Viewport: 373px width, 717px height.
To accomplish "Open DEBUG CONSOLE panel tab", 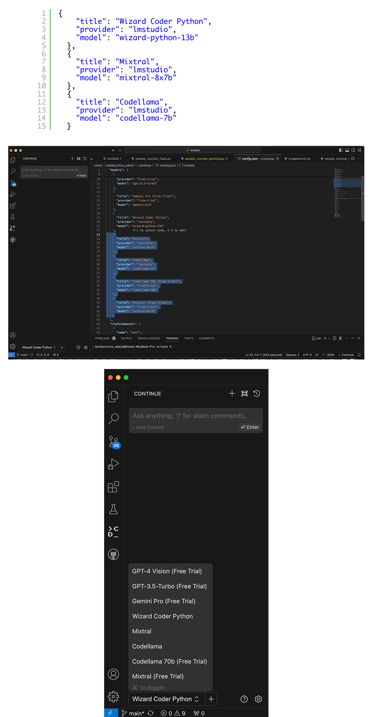I will (149, 338).
